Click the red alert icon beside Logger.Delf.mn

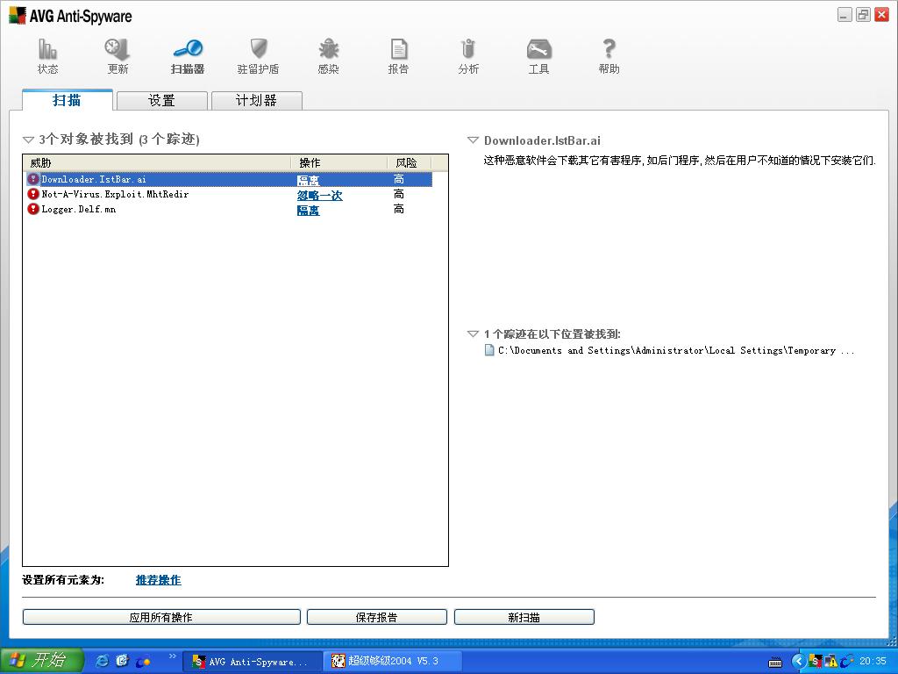point(33,209)
